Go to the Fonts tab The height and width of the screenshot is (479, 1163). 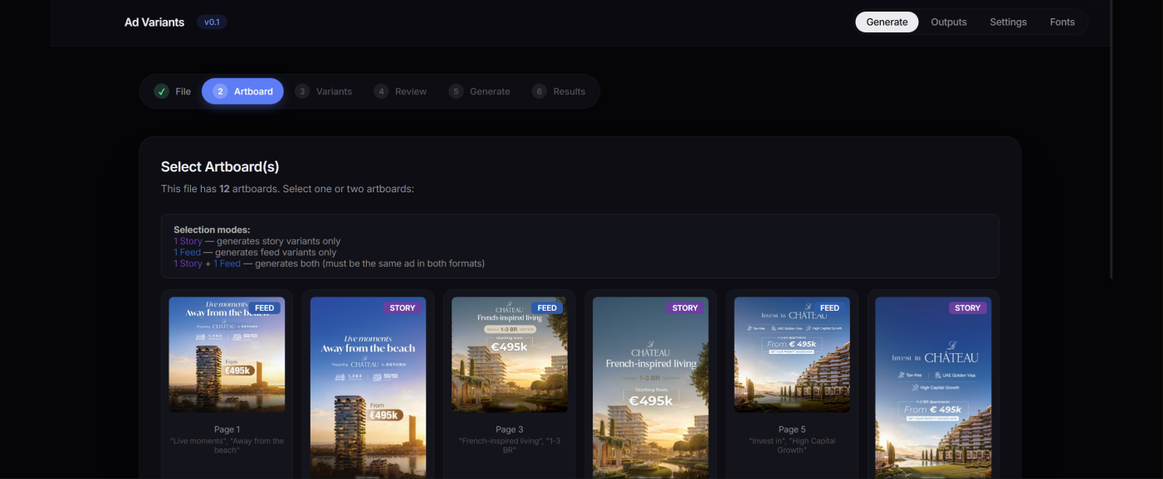click(x=1062, y=22)
